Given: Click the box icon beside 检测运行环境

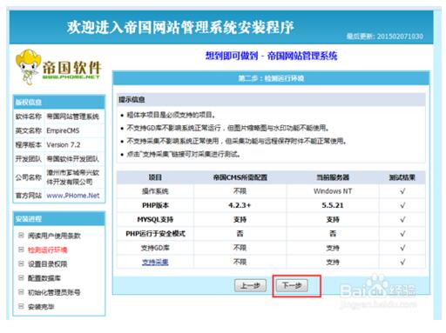Looking at the screenshot, I should pyautogui.click(x=21, y=250).
